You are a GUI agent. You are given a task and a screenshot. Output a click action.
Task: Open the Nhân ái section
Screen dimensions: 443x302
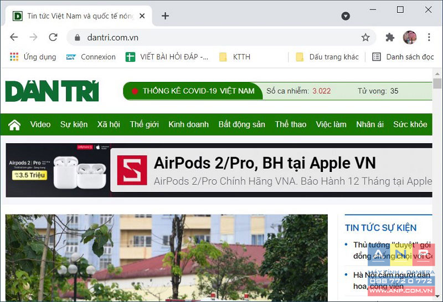point(370,124)
